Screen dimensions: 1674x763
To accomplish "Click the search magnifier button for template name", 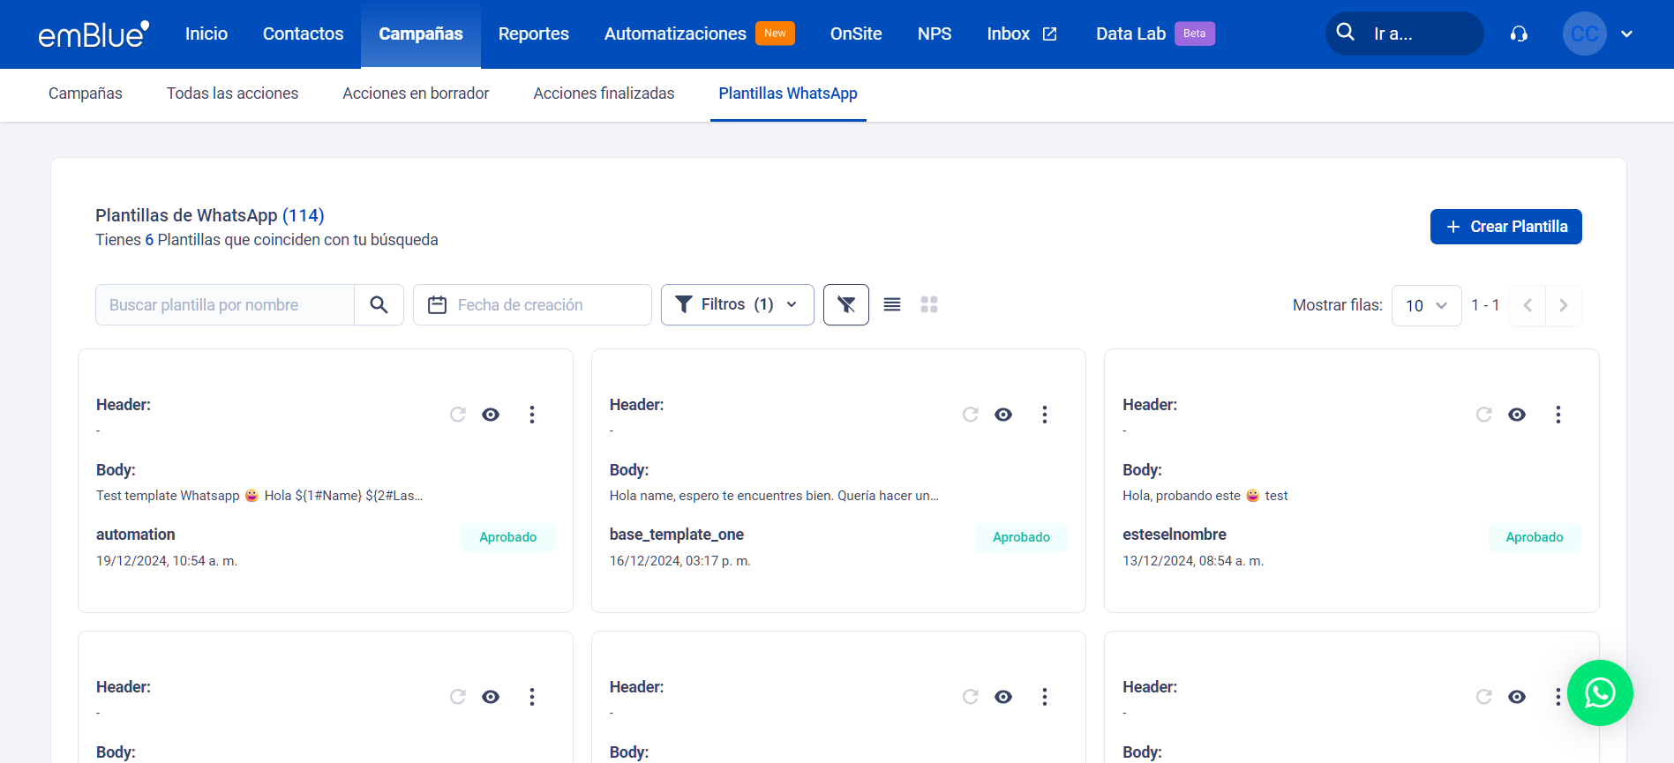I will 379,305.
